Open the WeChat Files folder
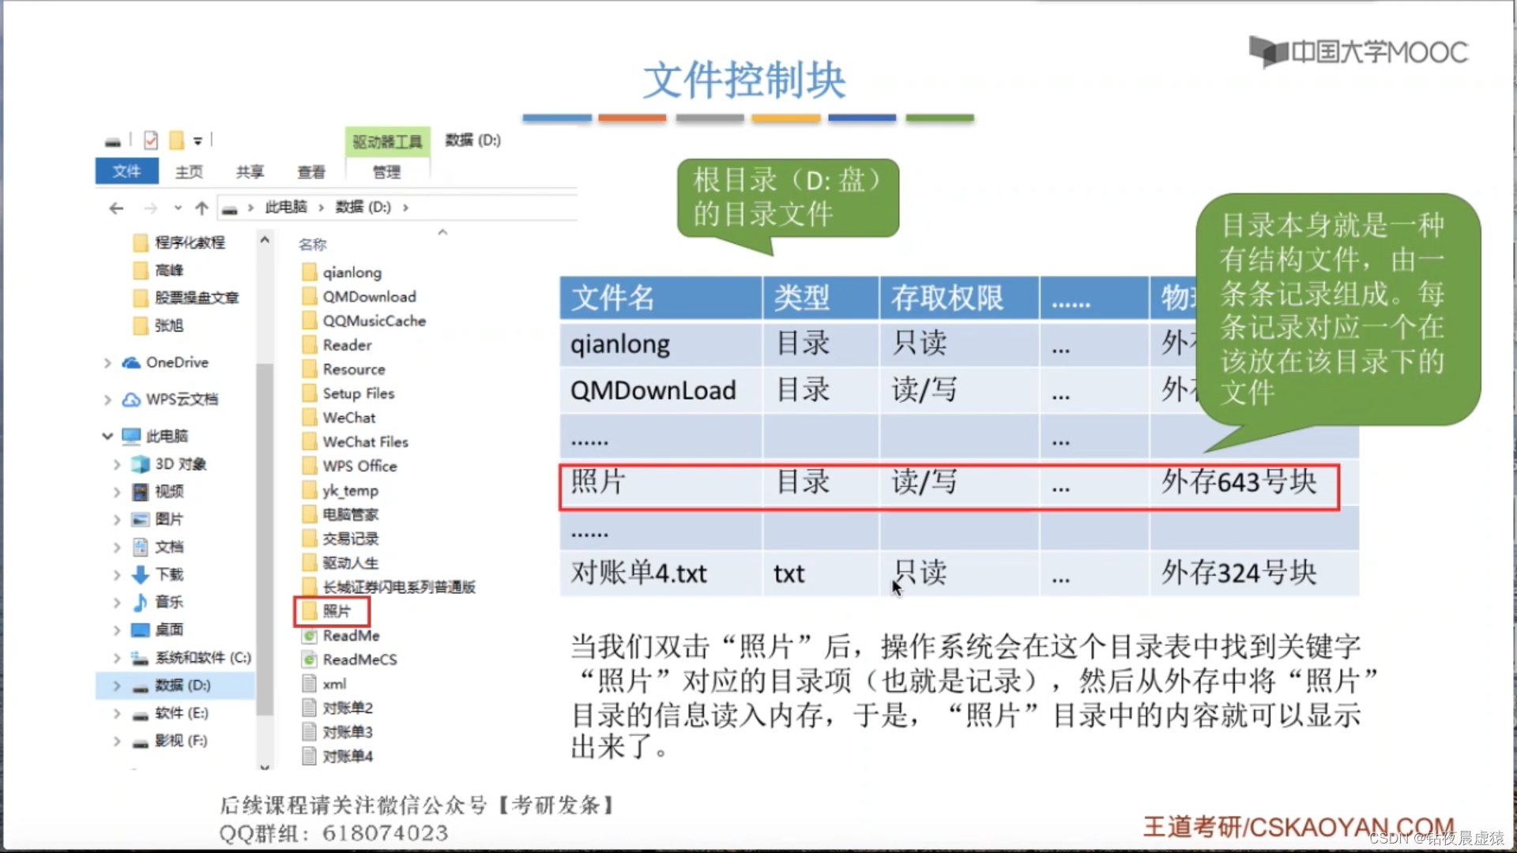This screenshot has height=853, width=1517. point(356,442)
